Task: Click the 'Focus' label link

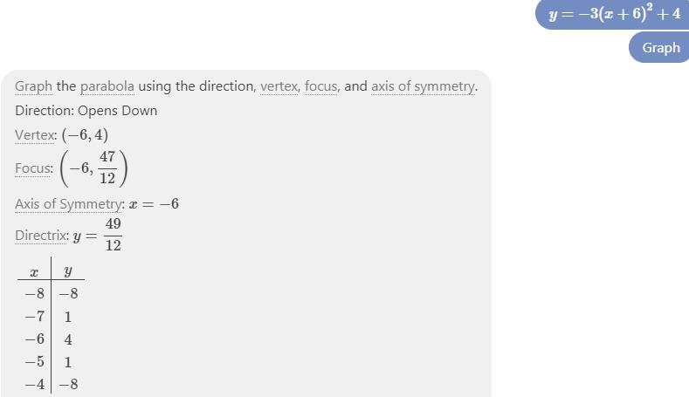Action: click(x=34, y=168)
